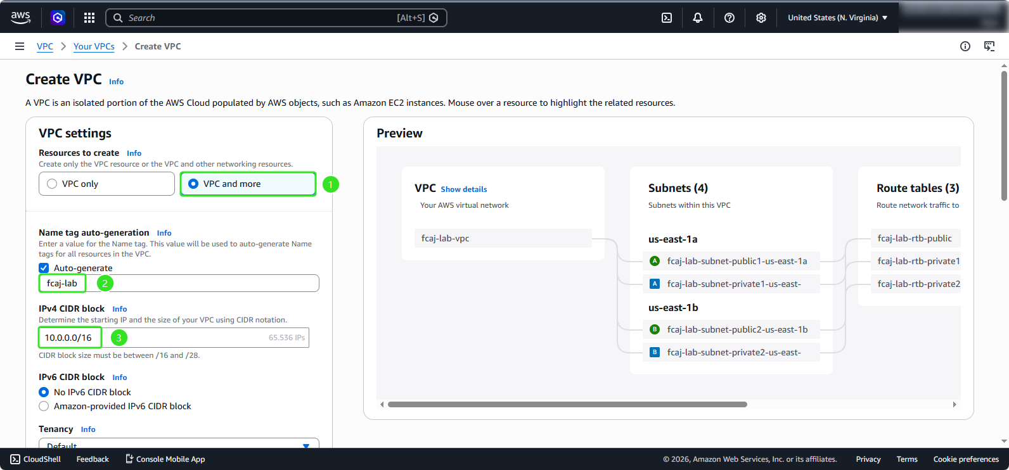Open Cookie preferences
Viewport: 1009px width, 470px height.
(x=966, y=459)
